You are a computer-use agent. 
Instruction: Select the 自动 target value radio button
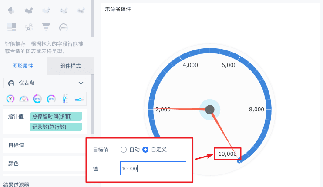pos(123,150)
